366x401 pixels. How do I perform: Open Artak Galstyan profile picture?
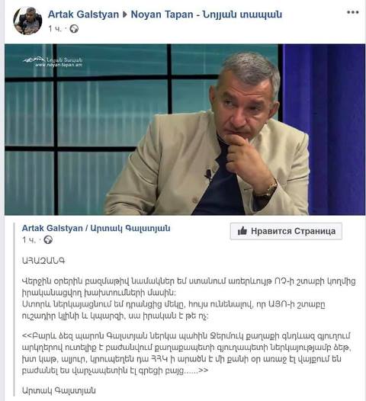[x=27, y=21]
